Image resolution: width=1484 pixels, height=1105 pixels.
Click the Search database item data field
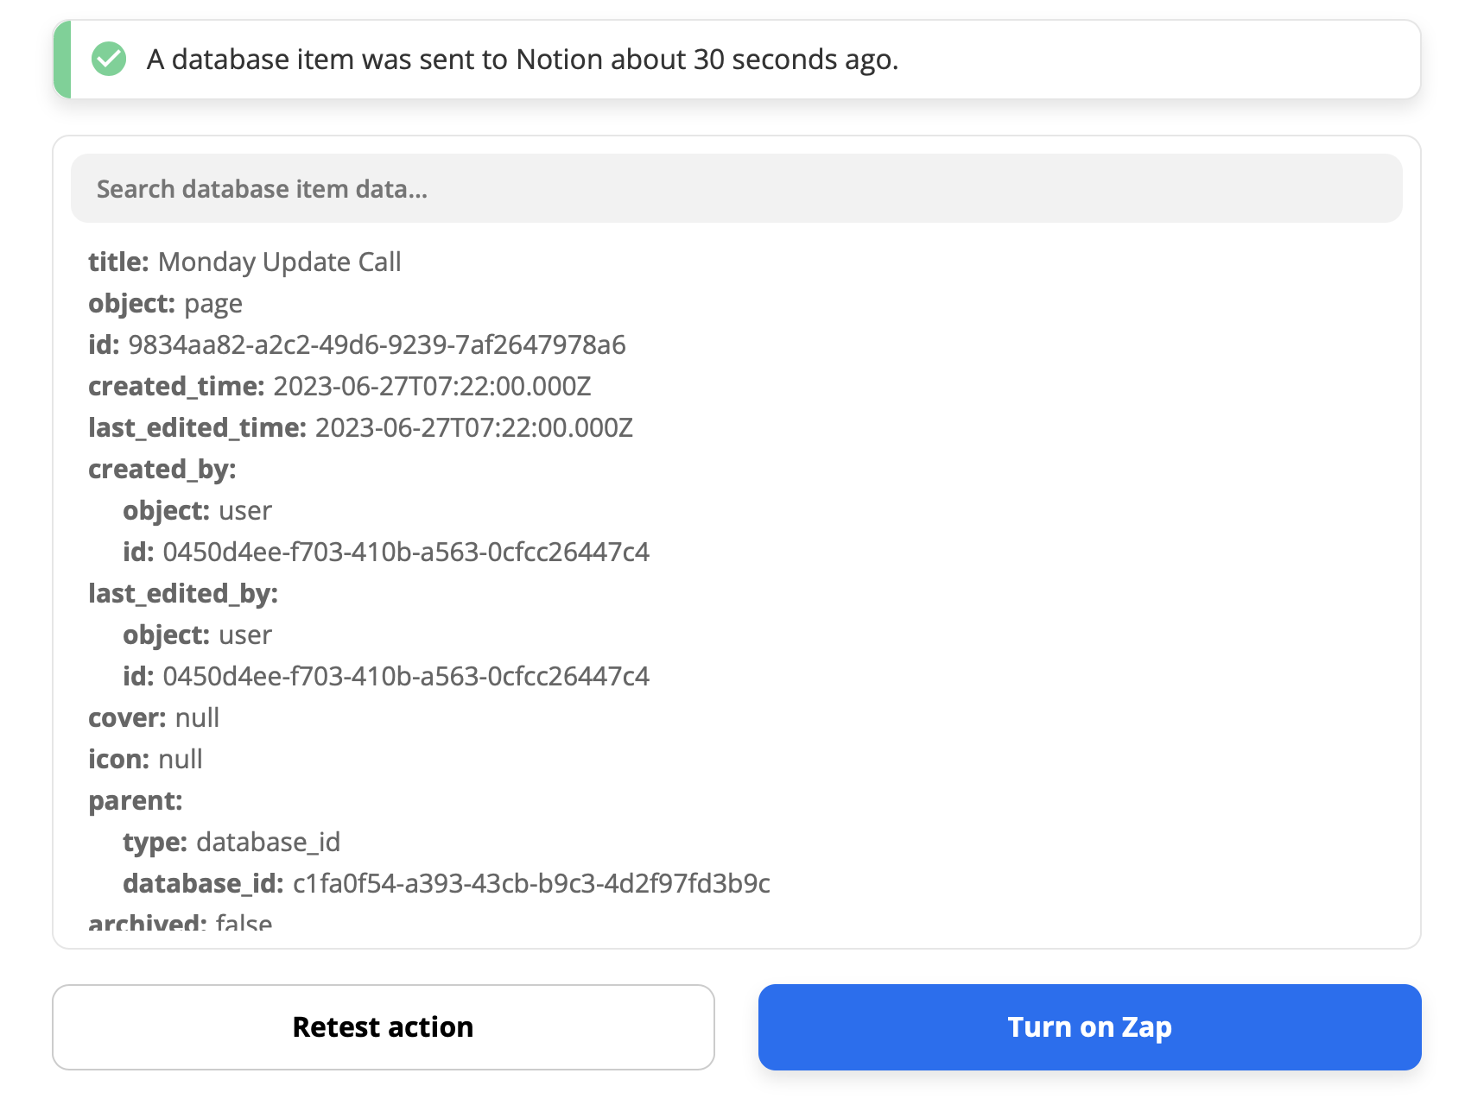coord(736,189)
